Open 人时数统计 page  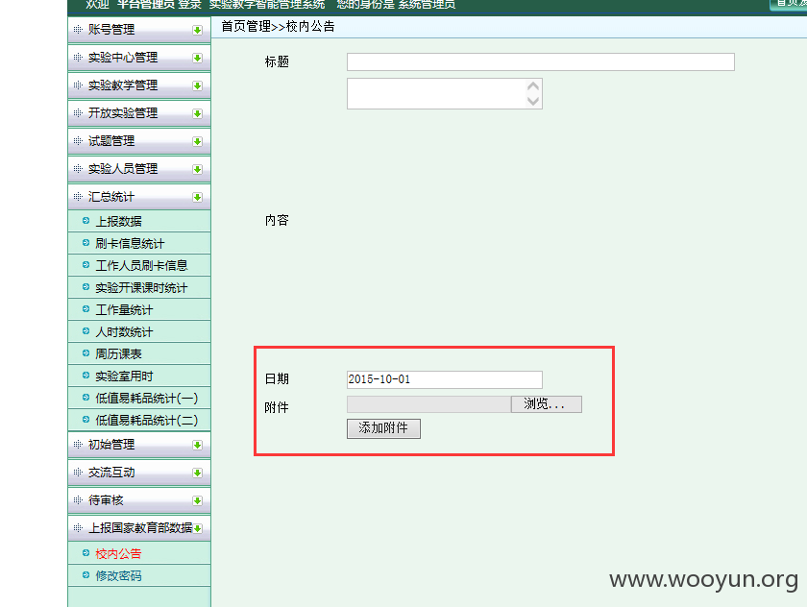124,331
